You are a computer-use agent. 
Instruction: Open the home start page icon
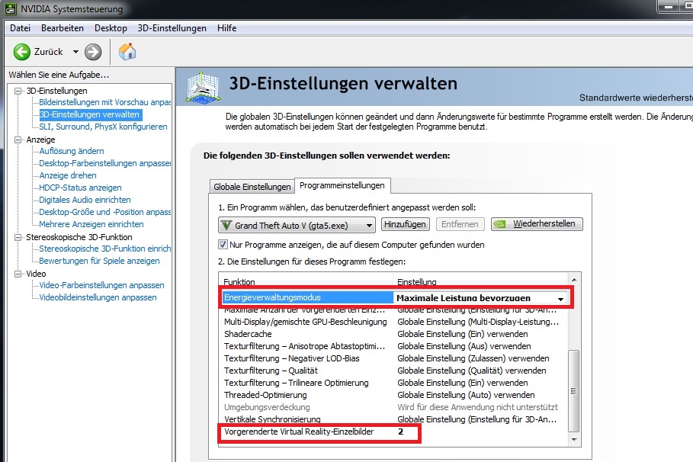pos(127,52)
